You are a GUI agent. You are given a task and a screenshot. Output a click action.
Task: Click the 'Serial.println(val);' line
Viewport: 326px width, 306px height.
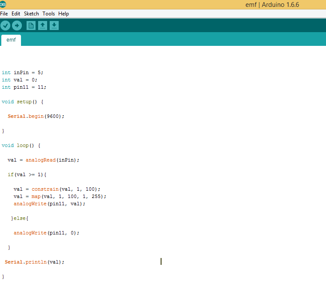pyautogui.click(x=35, y=262)
